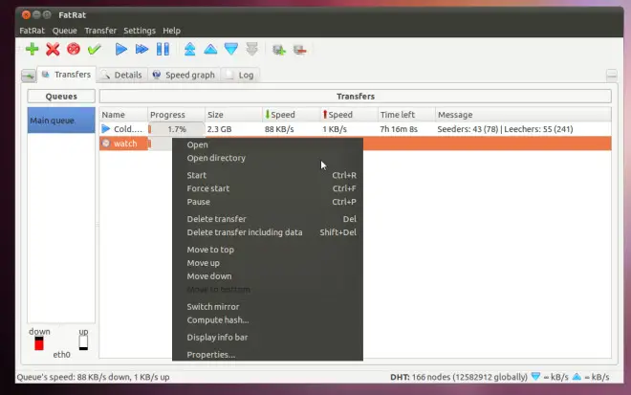Click the blue play resume transfer icon
Screen dimensions: 631x395
click(x=120, y=49)
